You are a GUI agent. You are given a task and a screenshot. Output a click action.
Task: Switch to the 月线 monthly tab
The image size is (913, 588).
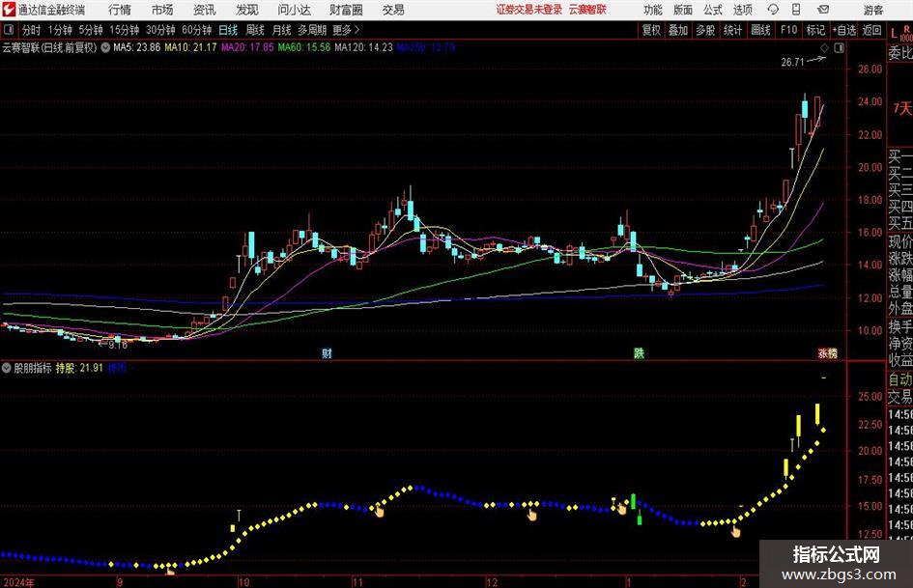click(282, 30)
